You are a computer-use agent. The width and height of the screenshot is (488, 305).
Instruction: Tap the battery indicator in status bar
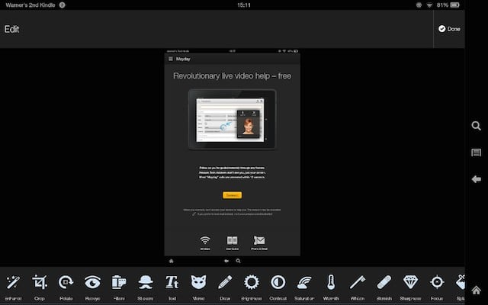454,5
